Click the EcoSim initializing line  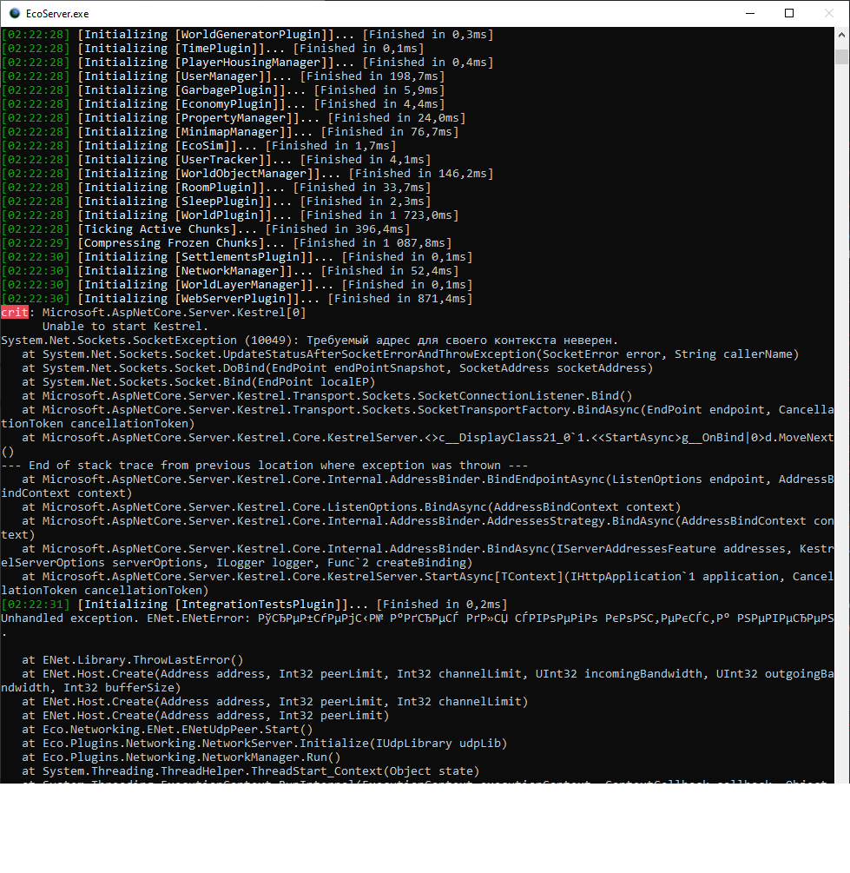click(x=199, y=146)
